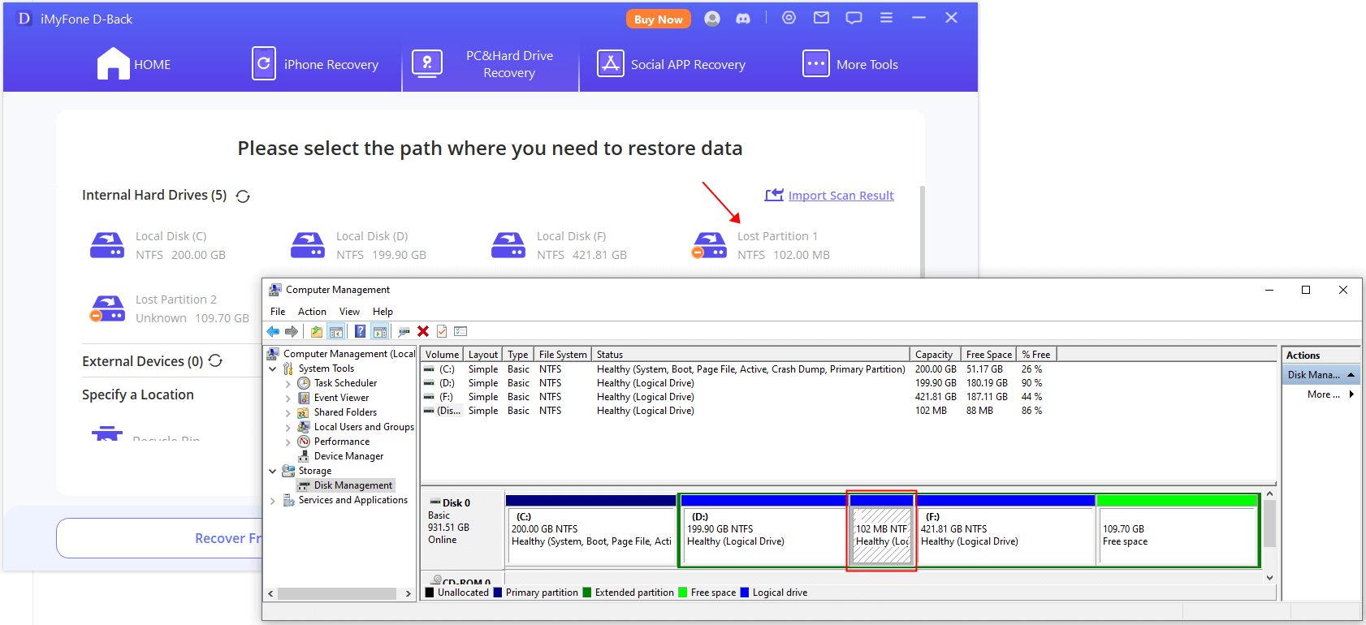
Task: Click the Recover From button
Action: click(x=159, y=538)
